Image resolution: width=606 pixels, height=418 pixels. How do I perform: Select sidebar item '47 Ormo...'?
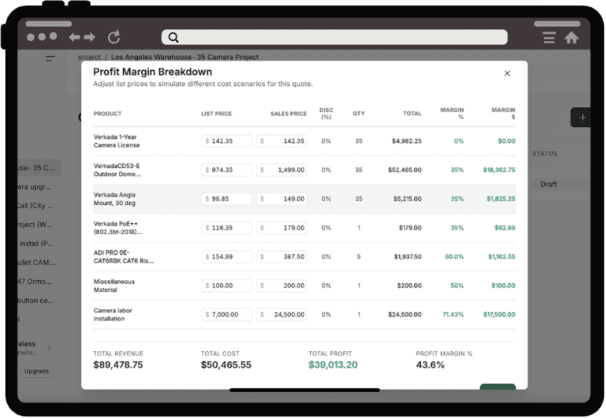click(34, 282)
